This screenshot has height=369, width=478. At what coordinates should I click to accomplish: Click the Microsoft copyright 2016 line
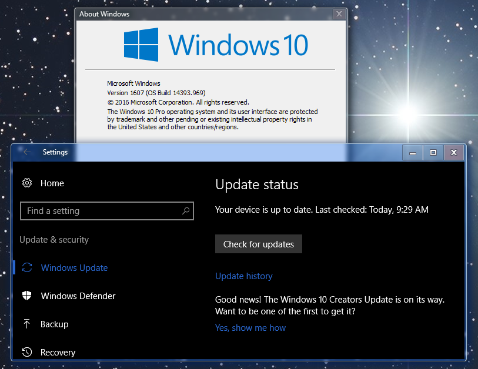pyautogui.click(x=178, y=102)
